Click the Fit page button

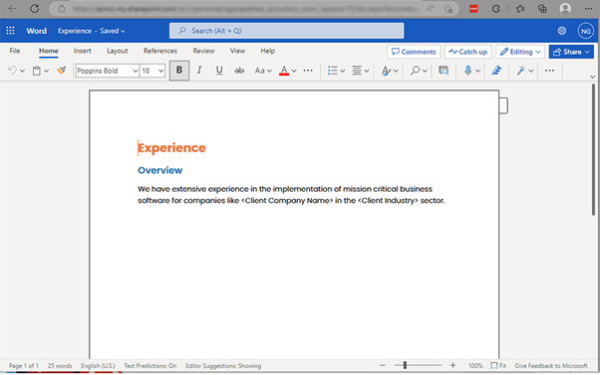pyautogui.click(x=498, y=365)
